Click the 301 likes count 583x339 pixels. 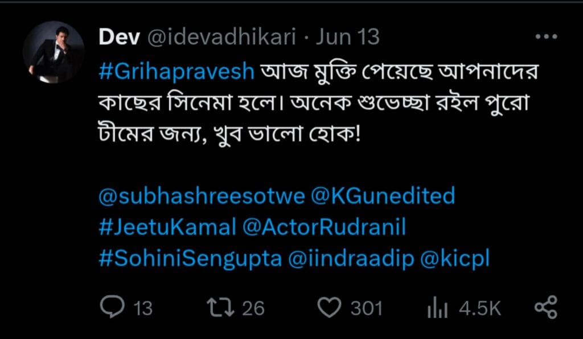366,308
